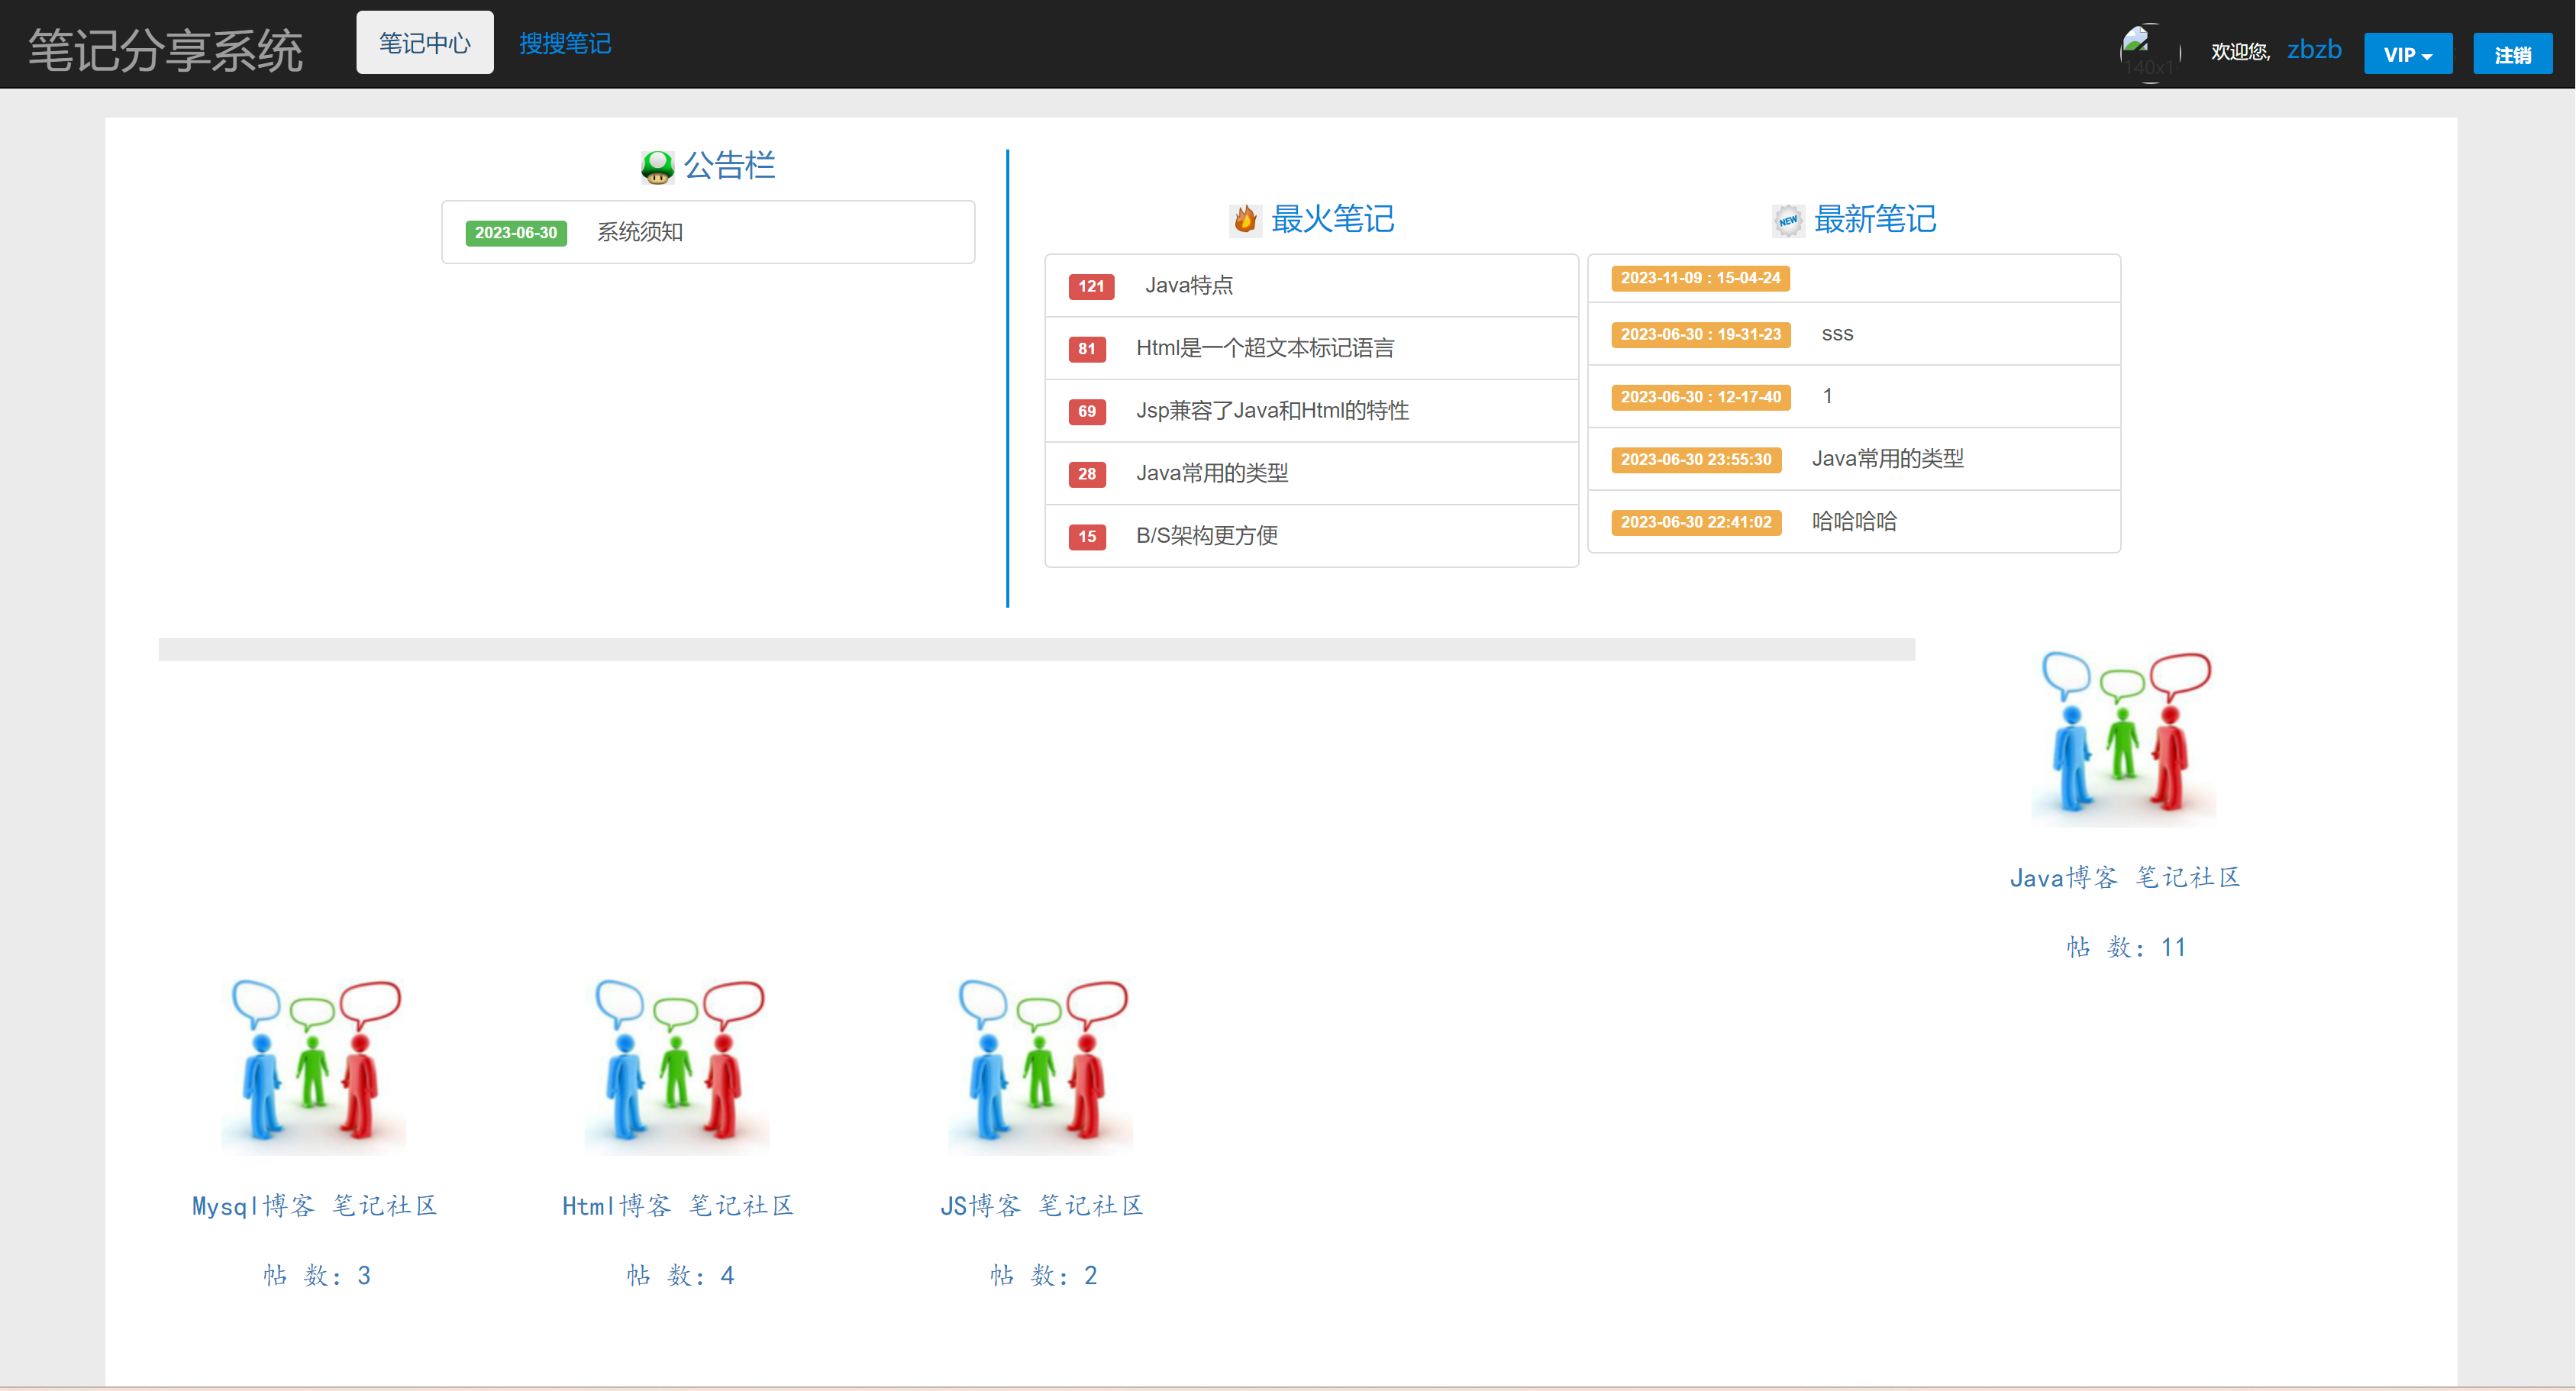Click the Html博客 community people icon

click(x=677, y=1064)
